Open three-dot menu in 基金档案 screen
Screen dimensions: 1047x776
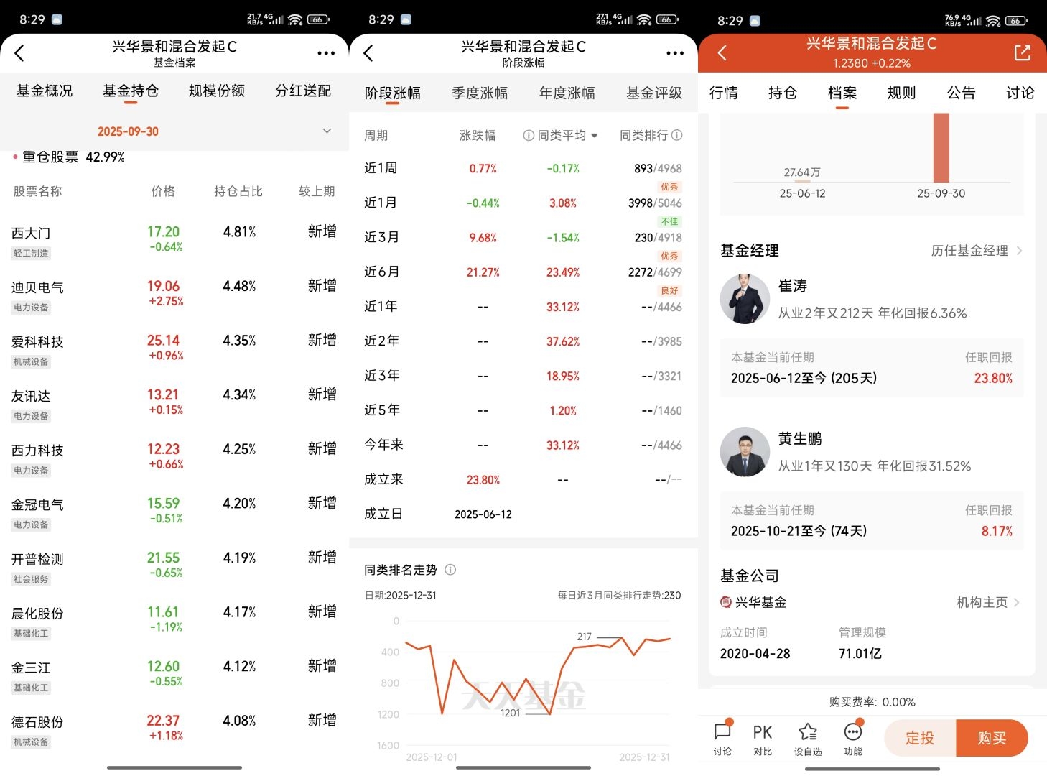[326, 53]
